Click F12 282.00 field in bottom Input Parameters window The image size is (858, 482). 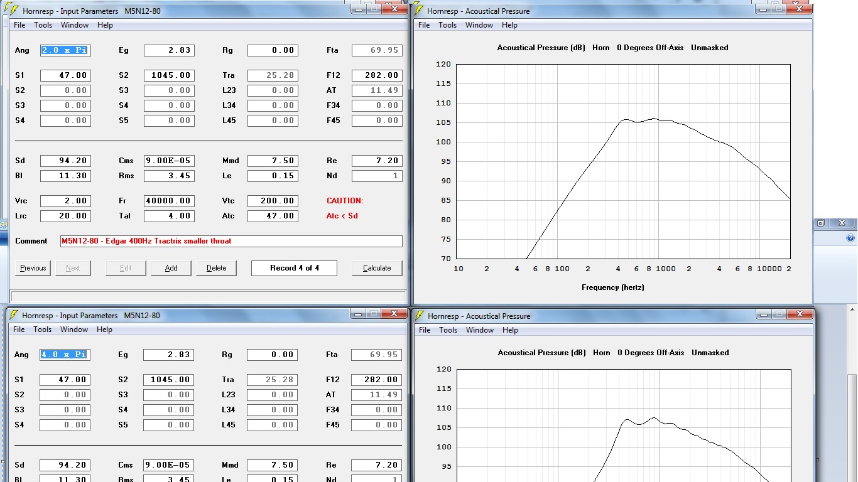point(376,380)
